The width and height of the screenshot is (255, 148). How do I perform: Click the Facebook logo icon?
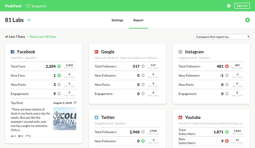tap(12, 52)
